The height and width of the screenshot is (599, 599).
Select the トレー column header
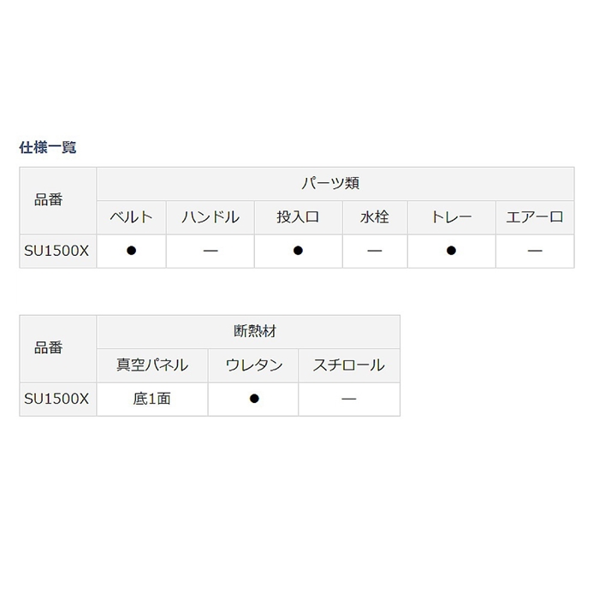(452, 217)
